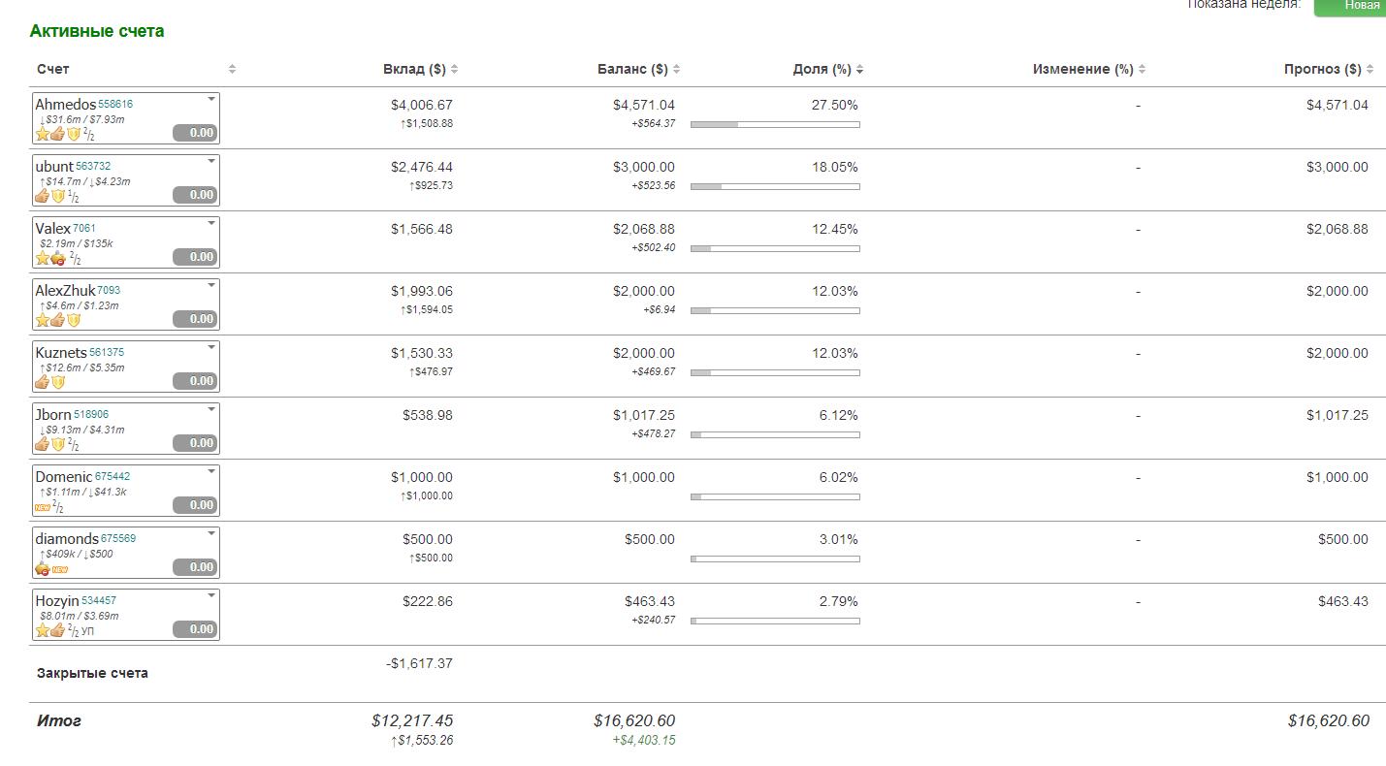
Task: Sort by the Баланс ($) column arrows
Action: [677, 69]
